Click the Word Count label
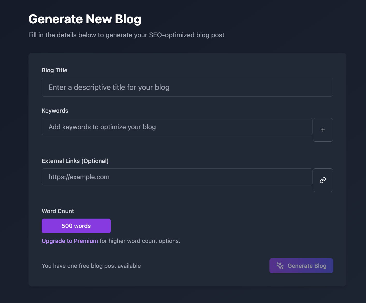 point(58,211)
